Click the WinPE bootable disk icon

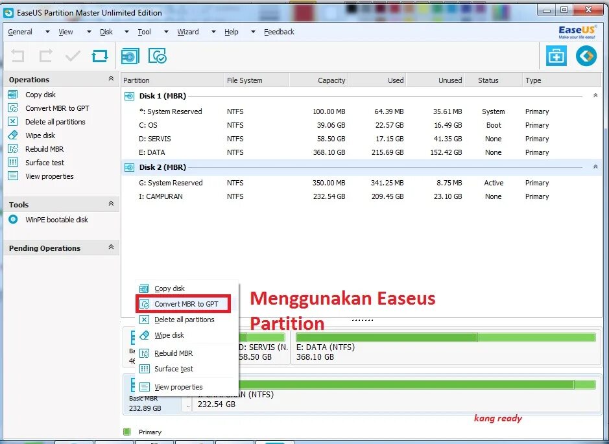13,219
